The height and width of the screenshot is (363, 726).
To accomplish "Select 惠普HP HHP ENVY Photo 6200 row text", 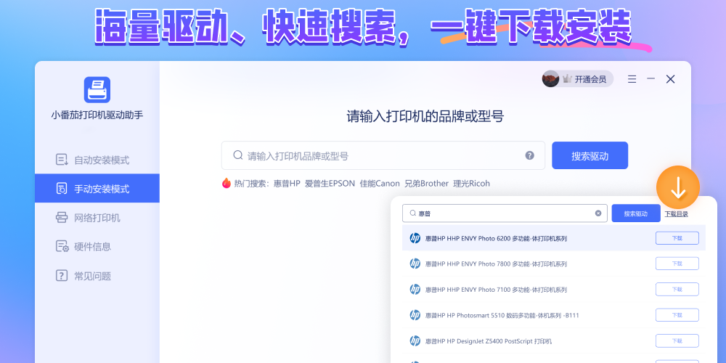I will [x=496, y=238].
